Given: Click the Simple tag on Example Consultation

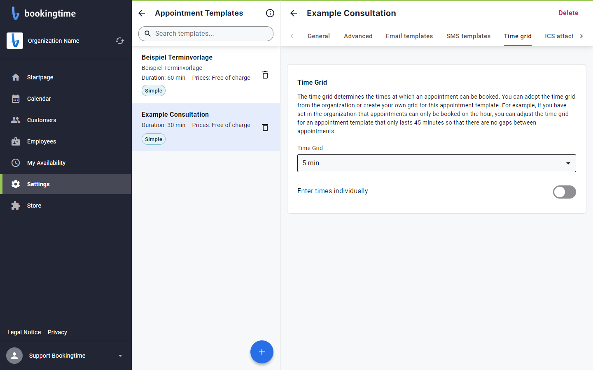Looking at the screenshot, I should [154, 139].
